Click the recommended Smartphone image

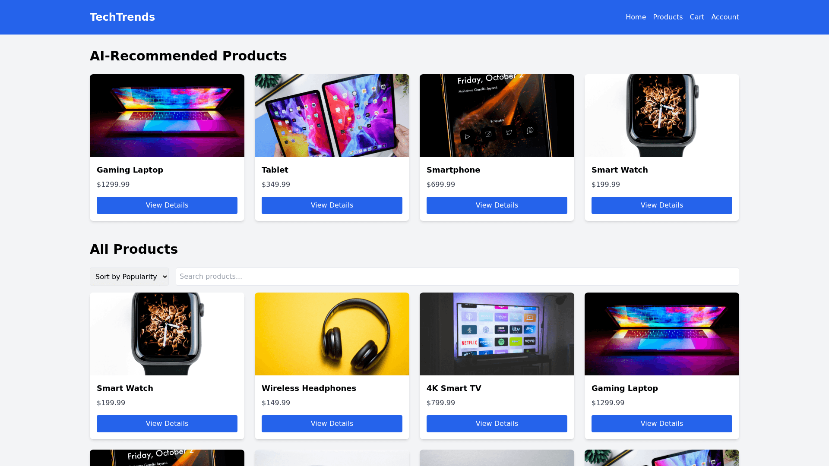(497, 116)
